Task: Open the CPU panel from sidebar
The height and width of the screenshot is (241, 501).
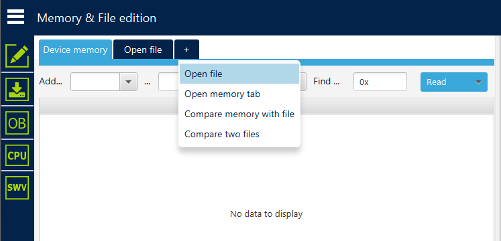Action: (17, 155)
